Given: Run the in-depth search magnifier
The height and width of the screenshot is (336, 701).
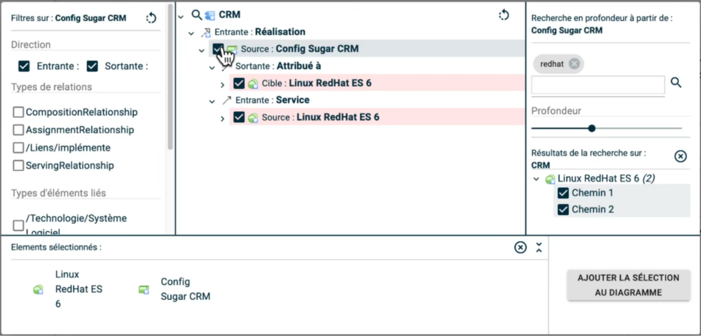Looking at the screenshot, I should [676, 83].
